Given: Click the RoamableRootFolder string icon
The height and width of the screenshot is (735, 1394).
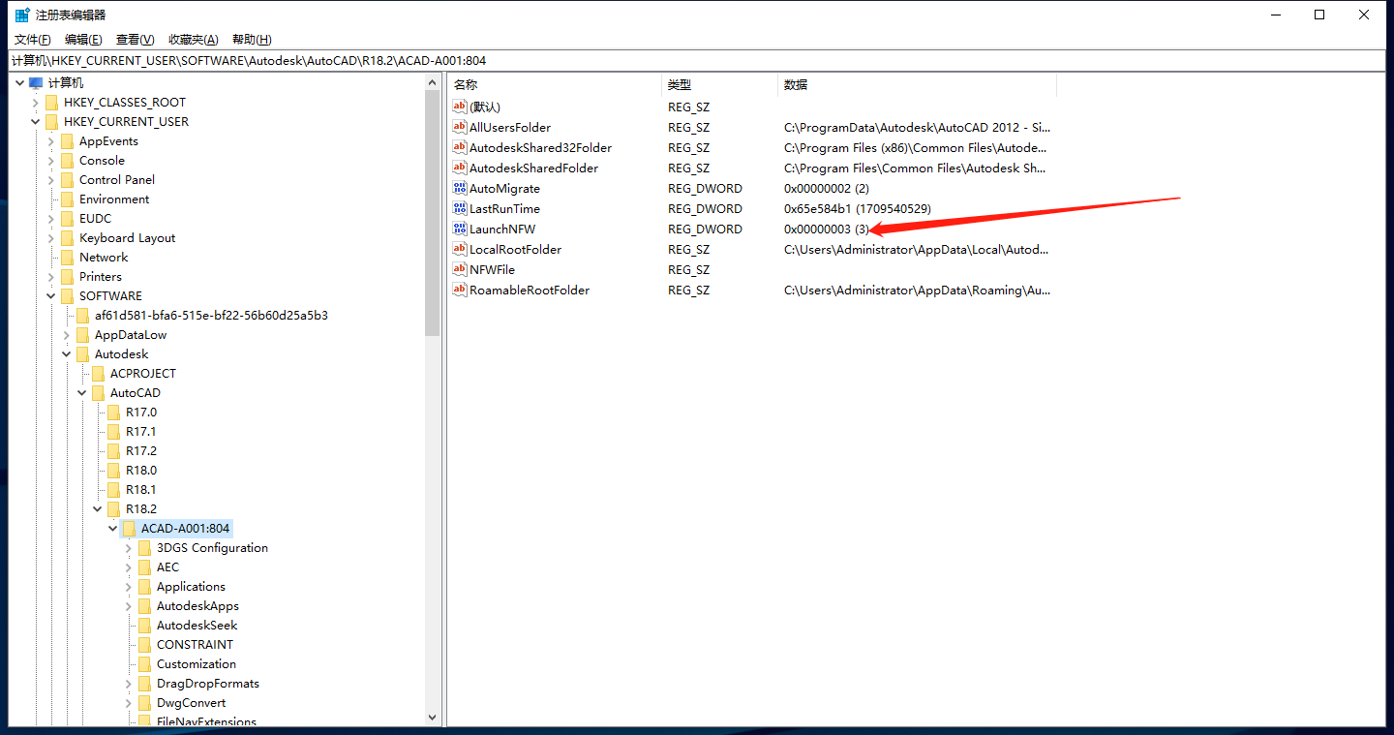Looking at the screenshot, I should 460,291.
